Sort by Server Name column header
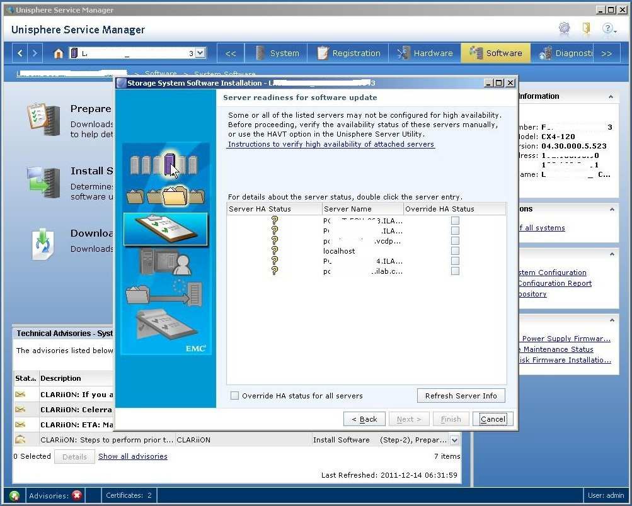 pyautogui.click(x=362, y=209)
